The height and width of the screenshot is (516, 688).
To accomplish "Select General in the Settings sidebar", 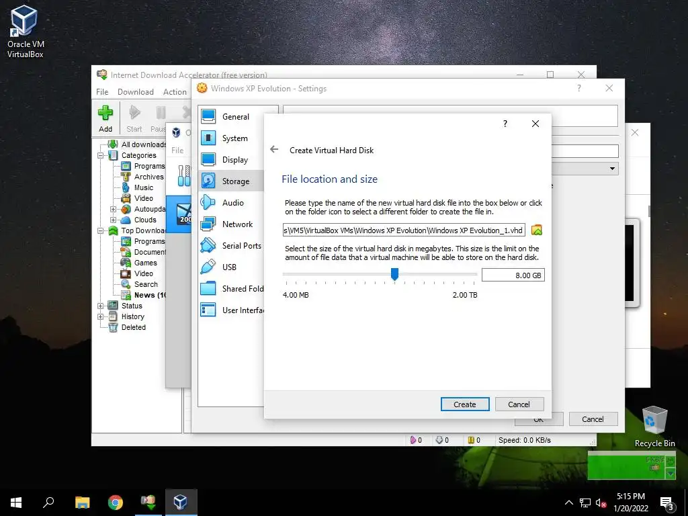I will click(231, 117).
